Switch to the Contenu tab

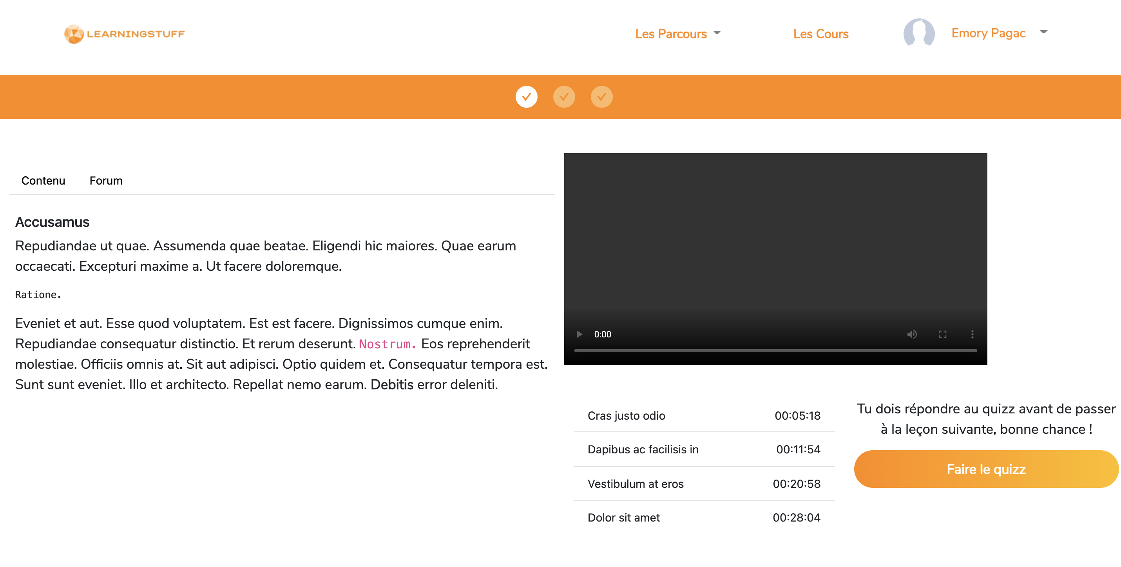[43, 180]
